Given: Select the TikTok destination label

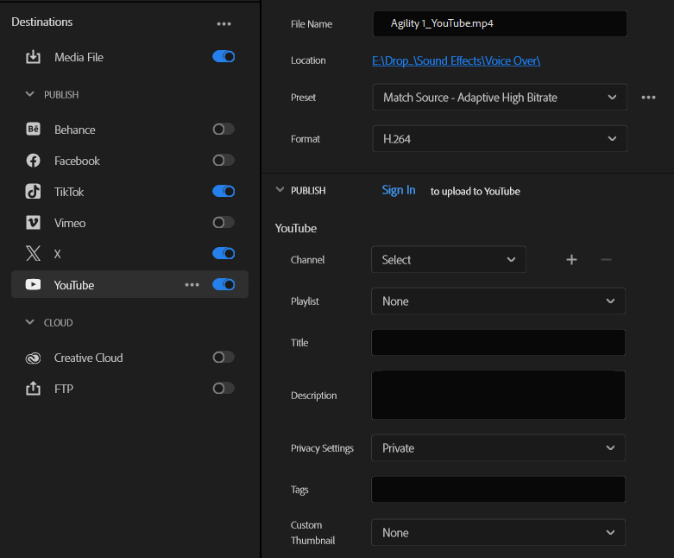Looking at the screenshot, I should click(69, 192).
